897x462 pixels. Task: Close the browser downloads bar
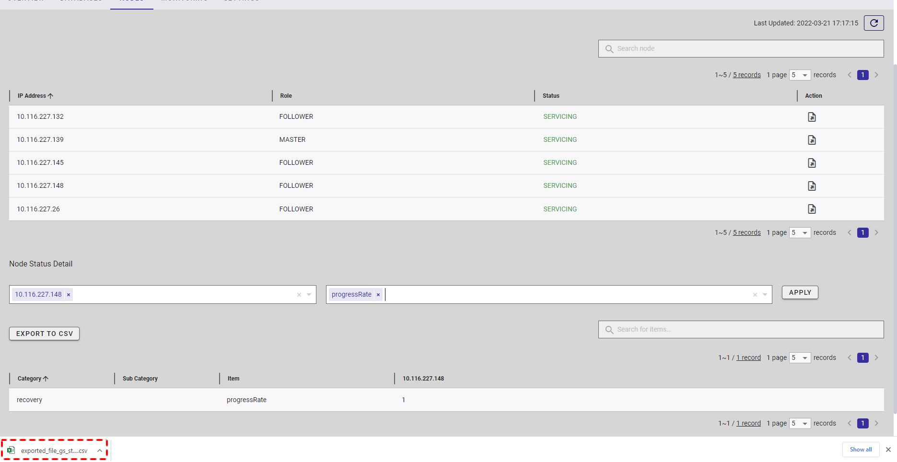(888, 450)
